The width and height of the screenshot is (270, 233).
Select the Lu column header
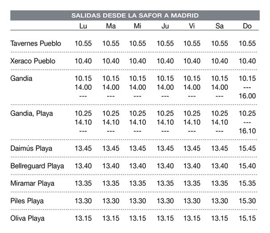pos(83,26)
